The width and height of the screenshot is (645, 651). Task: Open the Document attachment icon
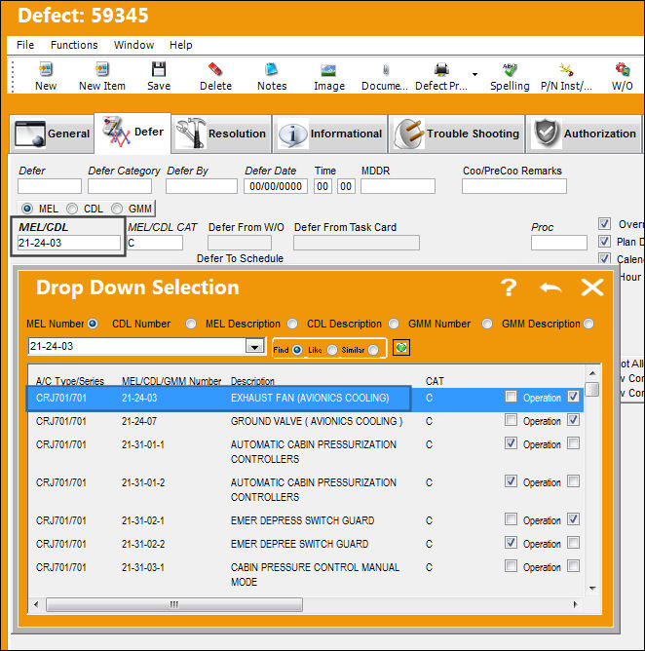coord(386,69)
